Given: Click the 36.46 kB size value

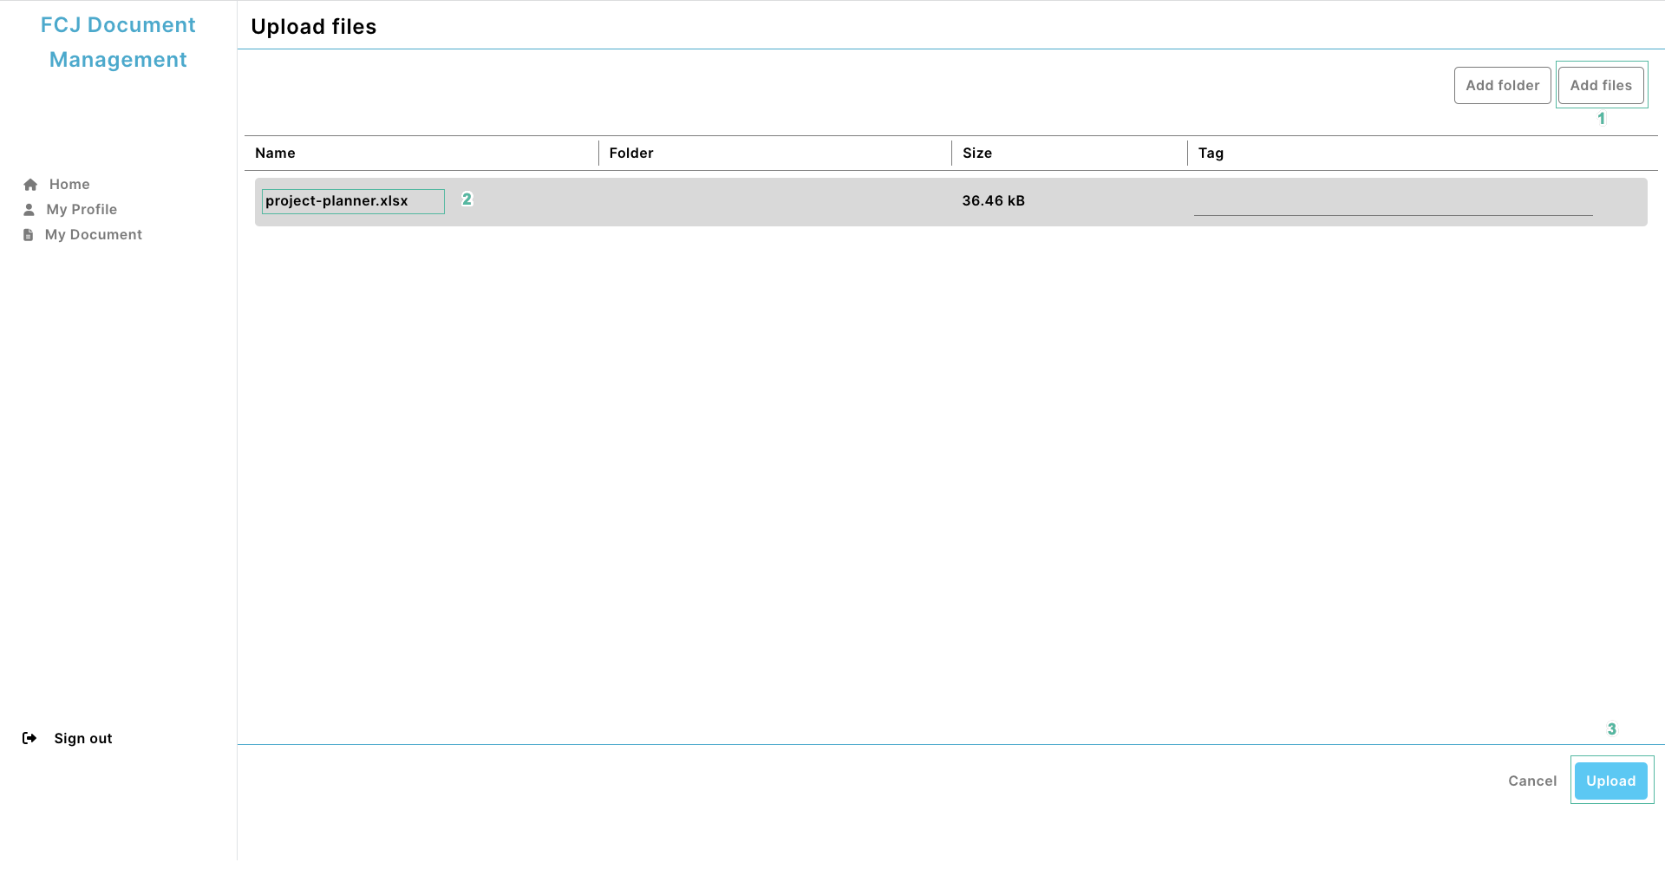Looking at the screenshot, I should (993, 200).
